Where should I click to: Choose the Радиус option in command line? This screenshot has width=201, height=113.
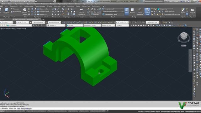click(29, 109)
